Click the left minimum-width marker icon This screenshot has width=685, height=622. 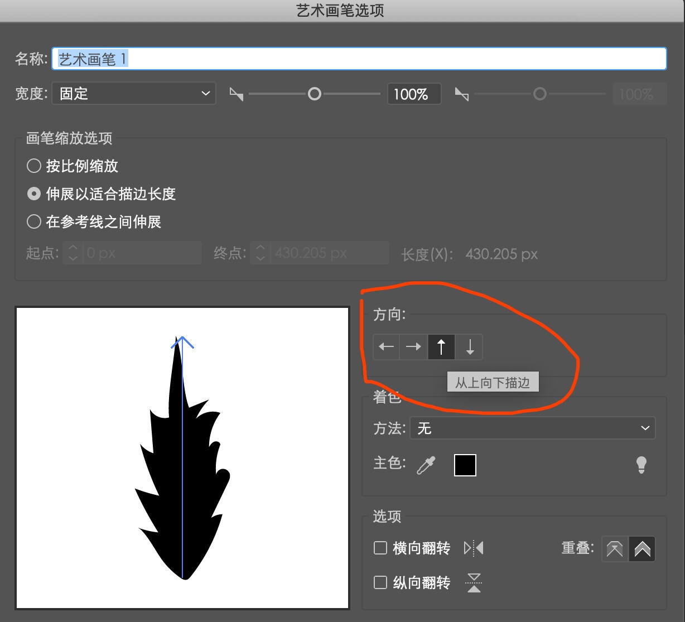pyautogui.click(x=236, y=94)
